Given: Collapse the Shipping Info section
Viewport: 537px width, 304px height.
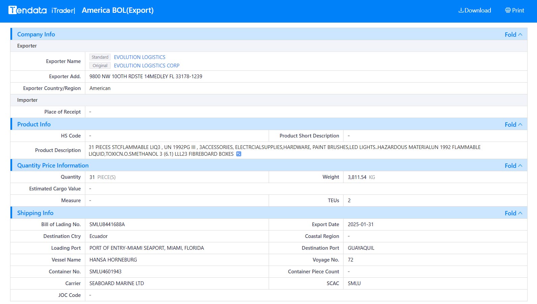Looking at the screenshot, I should point(513,213).
